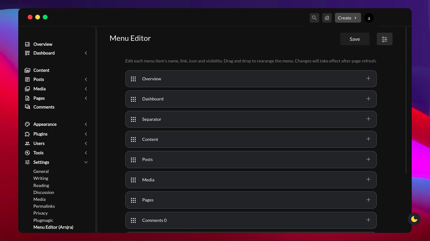Click the Content sidebar icon
Screen dimensions: 430x241
point(27,70)
